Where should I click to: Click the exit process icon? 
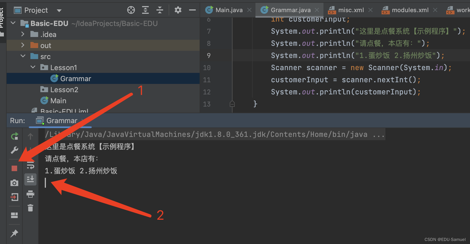[x=14, y=197]
